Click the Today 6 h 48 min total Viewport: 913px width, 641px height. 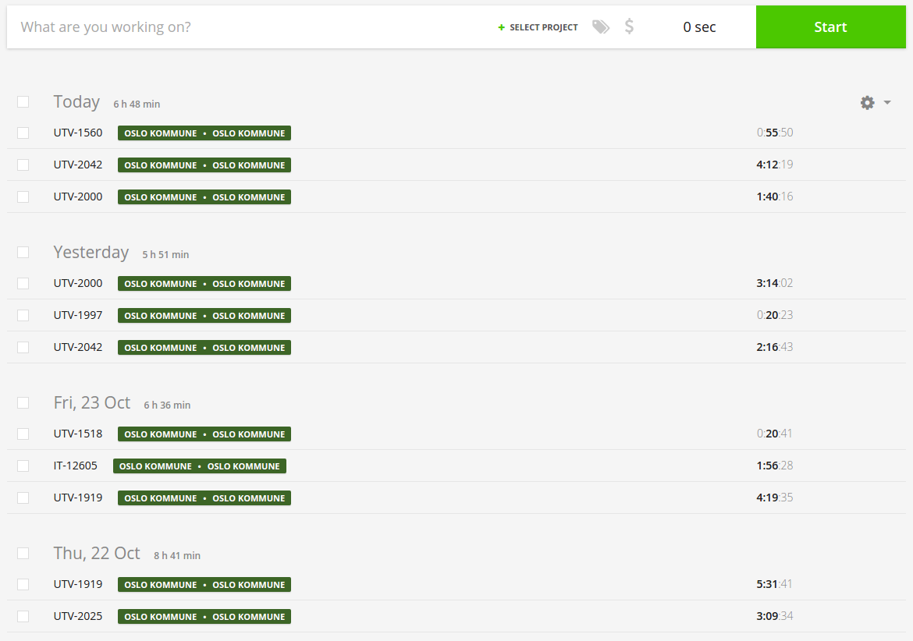[137, 104]
